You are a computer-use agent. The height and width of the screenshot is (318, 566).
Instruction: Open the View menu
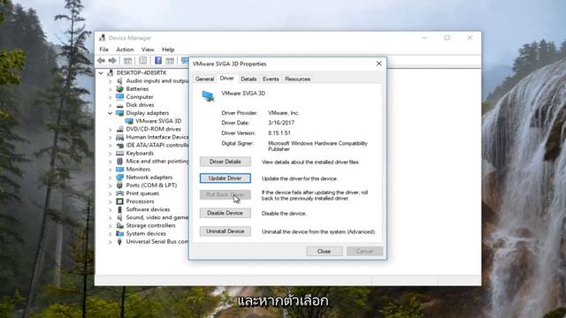[x=148, y=49]
